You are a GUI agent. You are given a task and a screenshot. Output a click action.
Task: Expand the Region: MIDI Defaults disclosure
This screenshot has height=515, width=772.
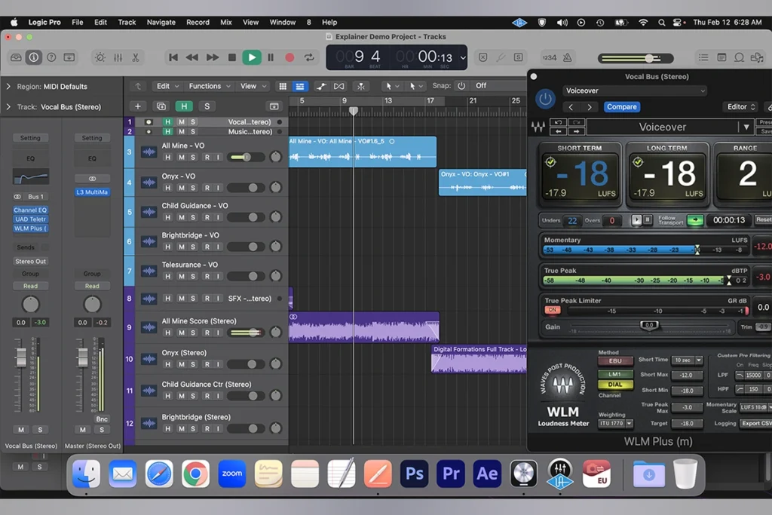point(8,86)
